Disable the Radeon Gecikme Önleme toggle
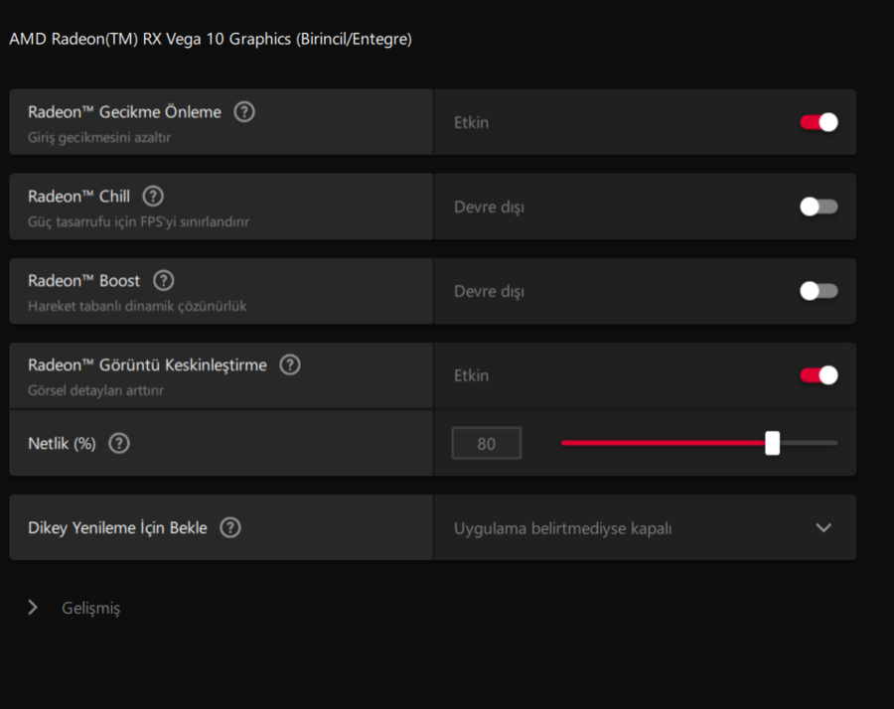Viewport: 894px width, 709px height. pos(819,122)
